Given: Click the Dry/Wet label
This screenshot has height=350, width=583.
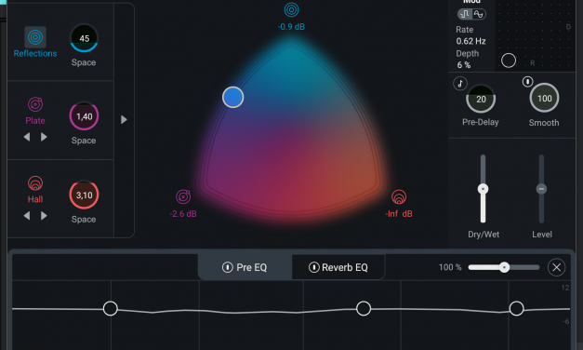Looking at the screenshot, I should click(484, 235).
